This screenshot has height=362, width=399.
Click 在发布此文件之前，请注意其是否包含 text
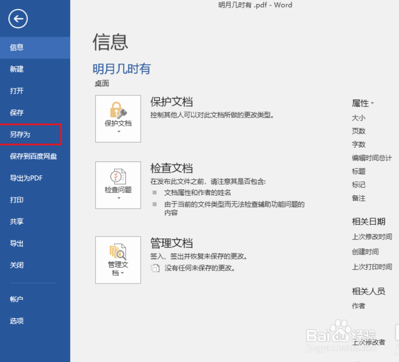point(208,181)
